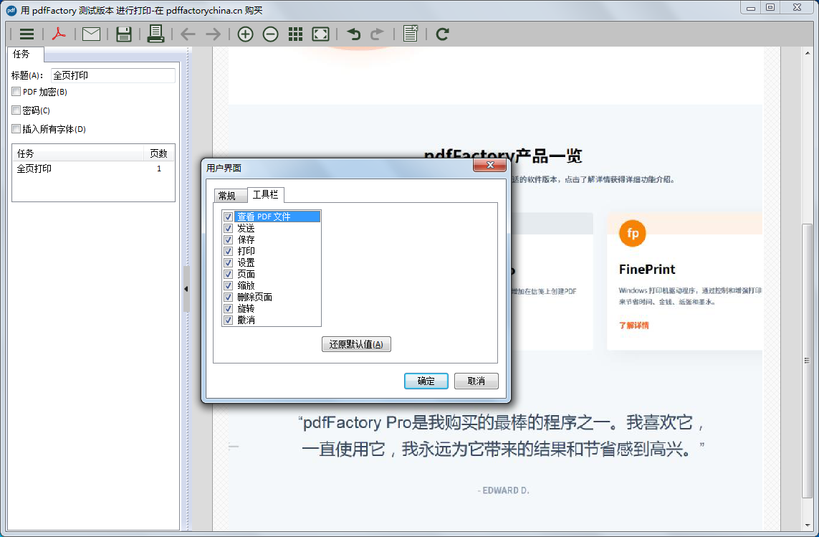Viewport: 819px width, 537px height.
Task: Click the 任务 column header
Action: [78, 153]
